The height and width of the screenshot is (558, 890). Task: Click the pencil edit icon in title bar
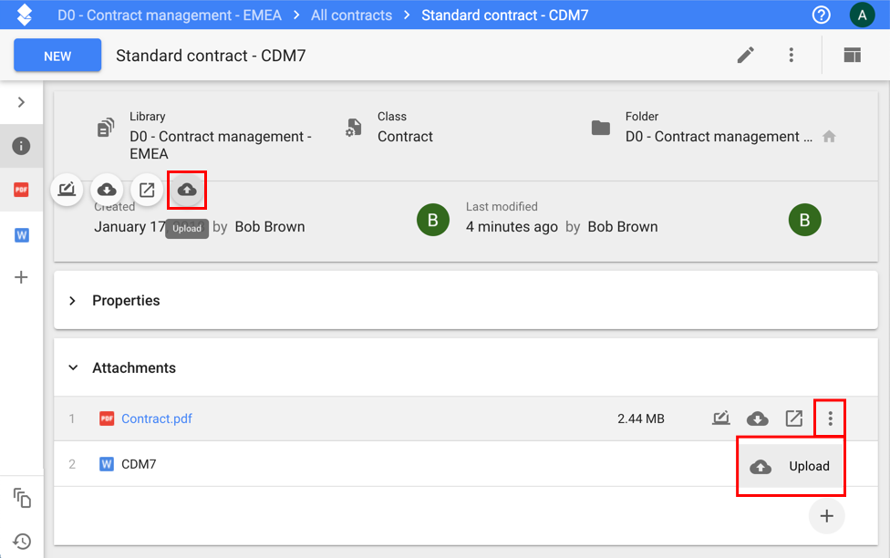click(745, 55)
